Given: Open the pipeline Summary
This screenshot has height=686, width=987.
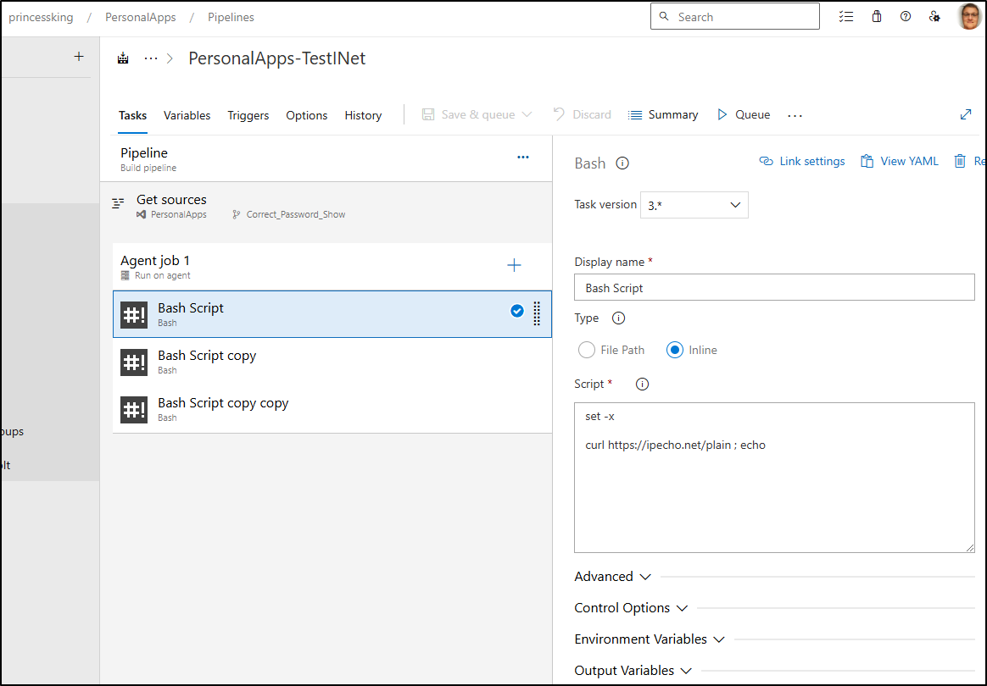Looking at the screenshot, I should (x=663, y=114).
